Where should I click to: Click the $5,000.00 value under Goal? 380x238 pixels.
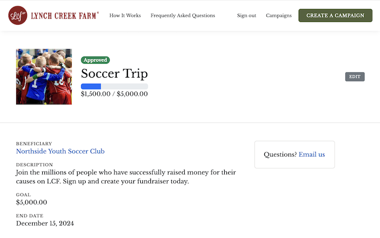point(32,202)
